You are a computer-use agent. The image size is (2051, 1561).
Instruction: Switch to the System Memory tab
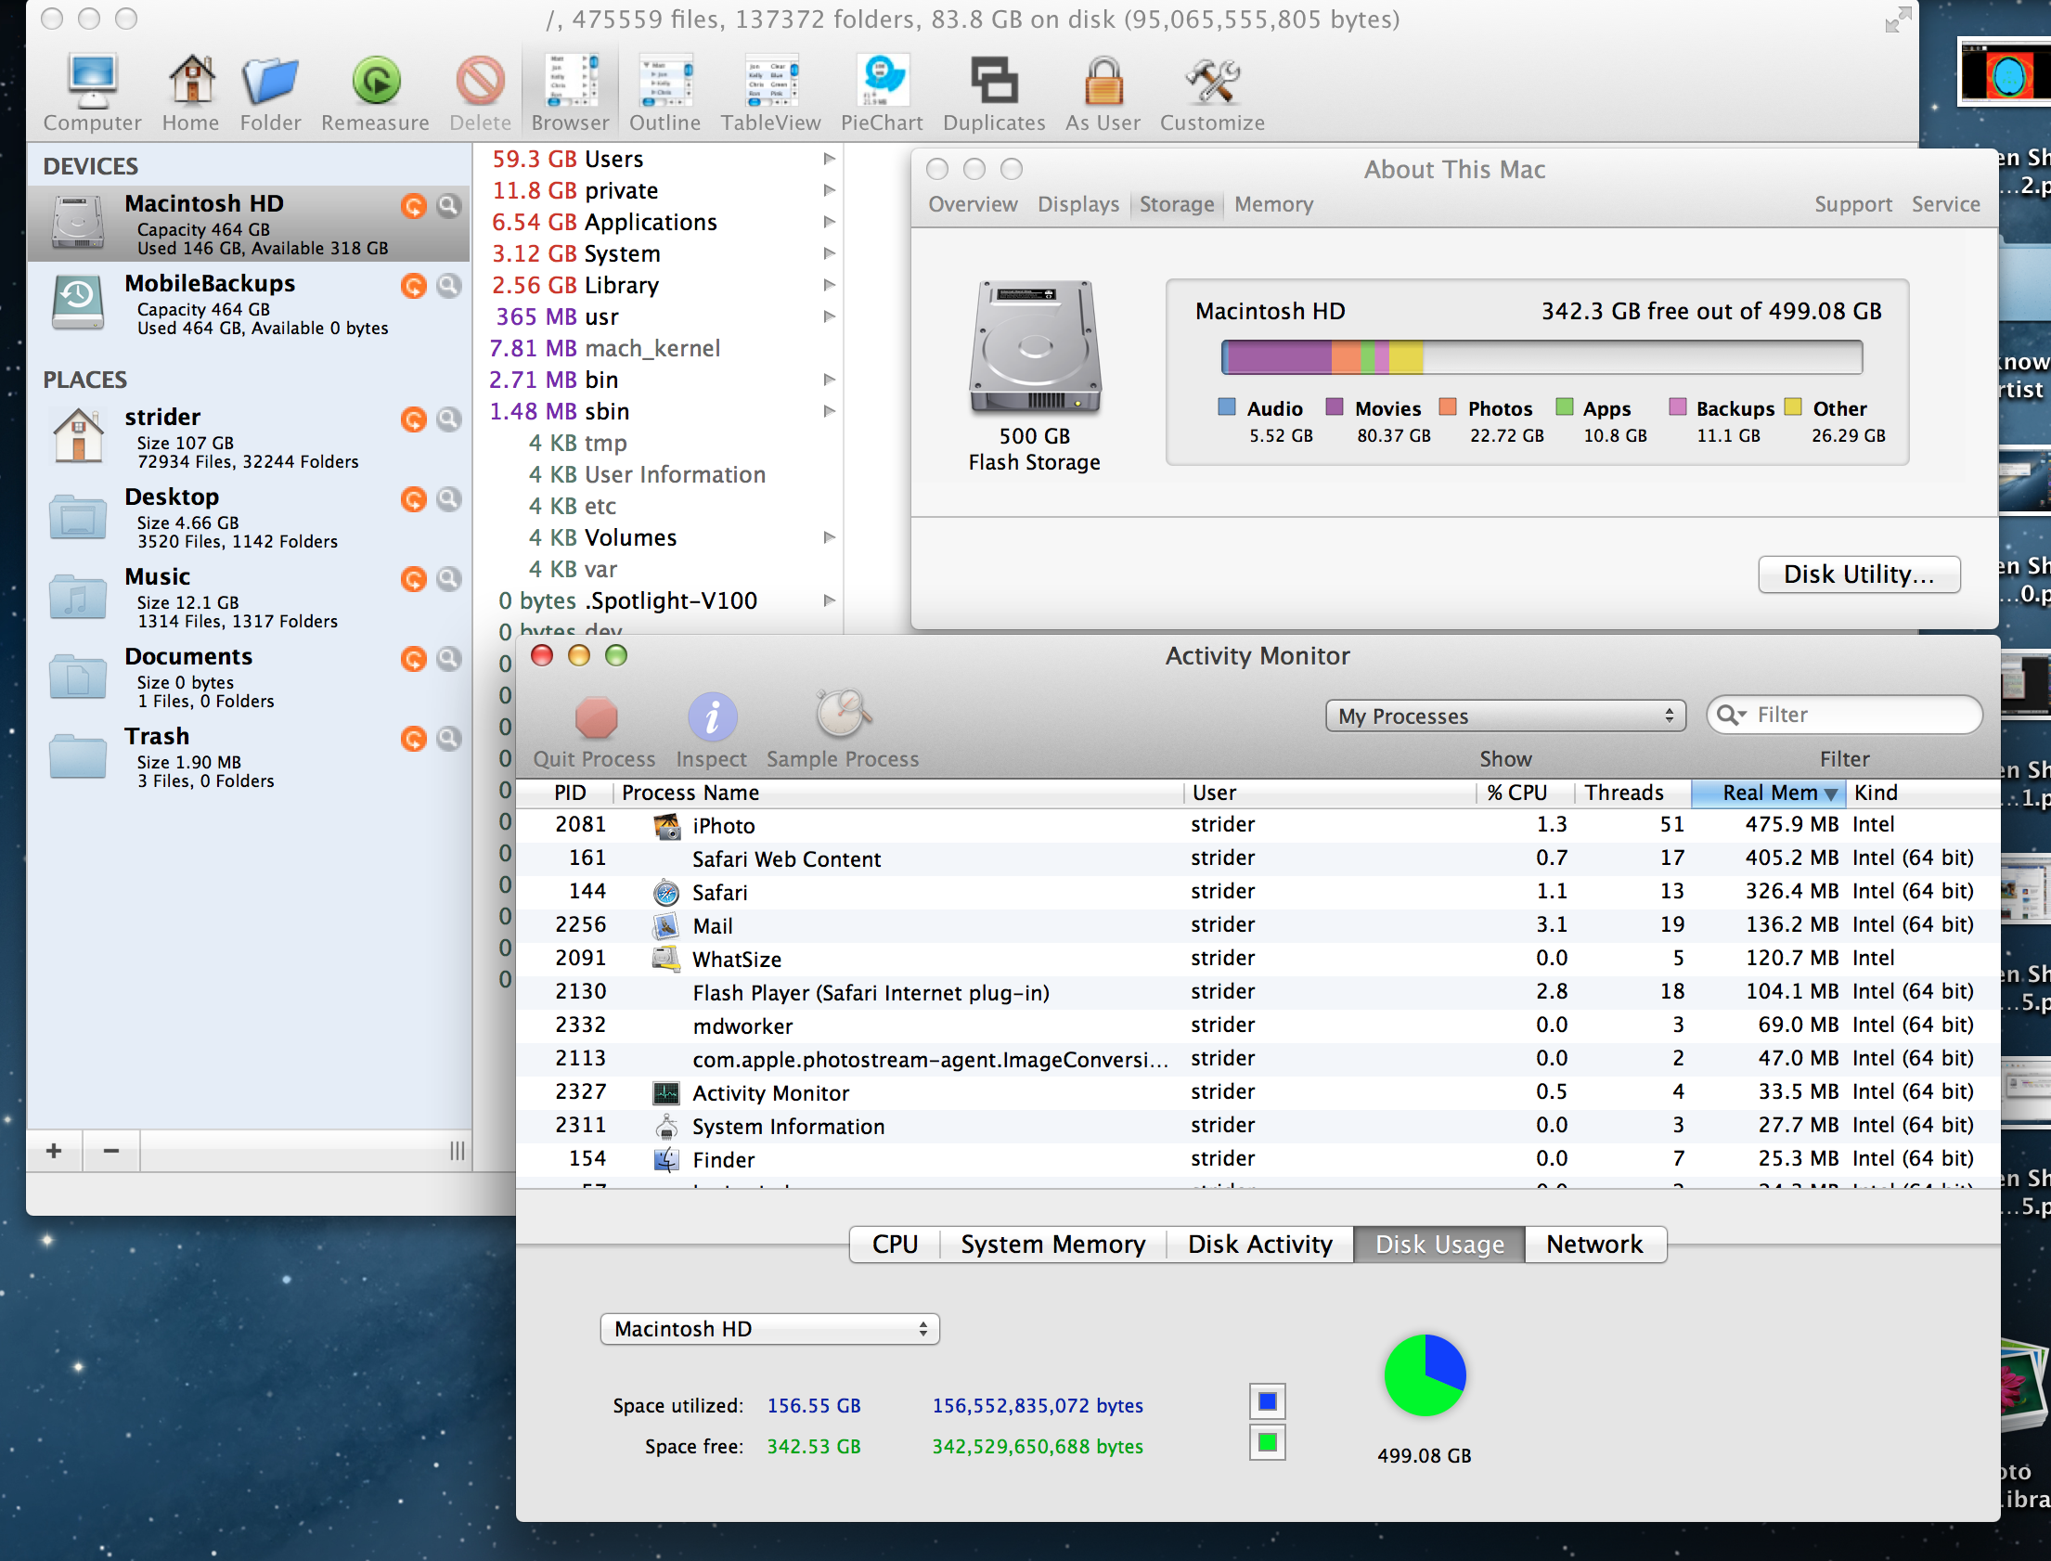click(x=1052, y=1245)
